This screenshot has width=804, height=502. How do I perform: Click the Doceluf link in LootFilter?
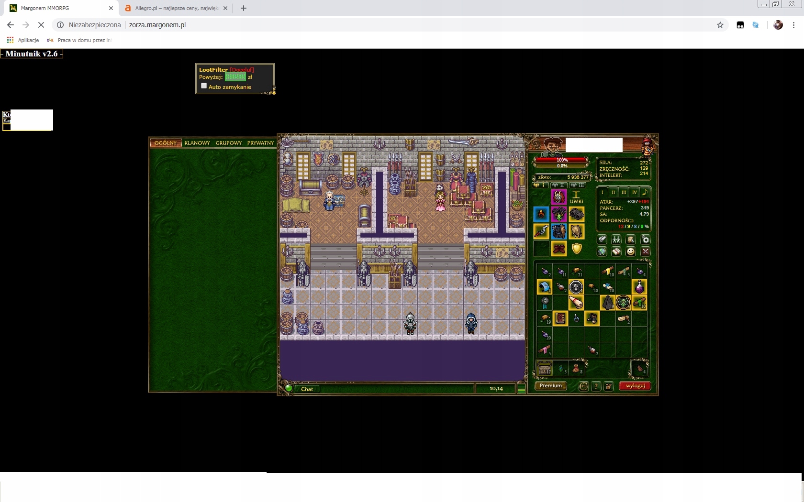tap(242, 70)
